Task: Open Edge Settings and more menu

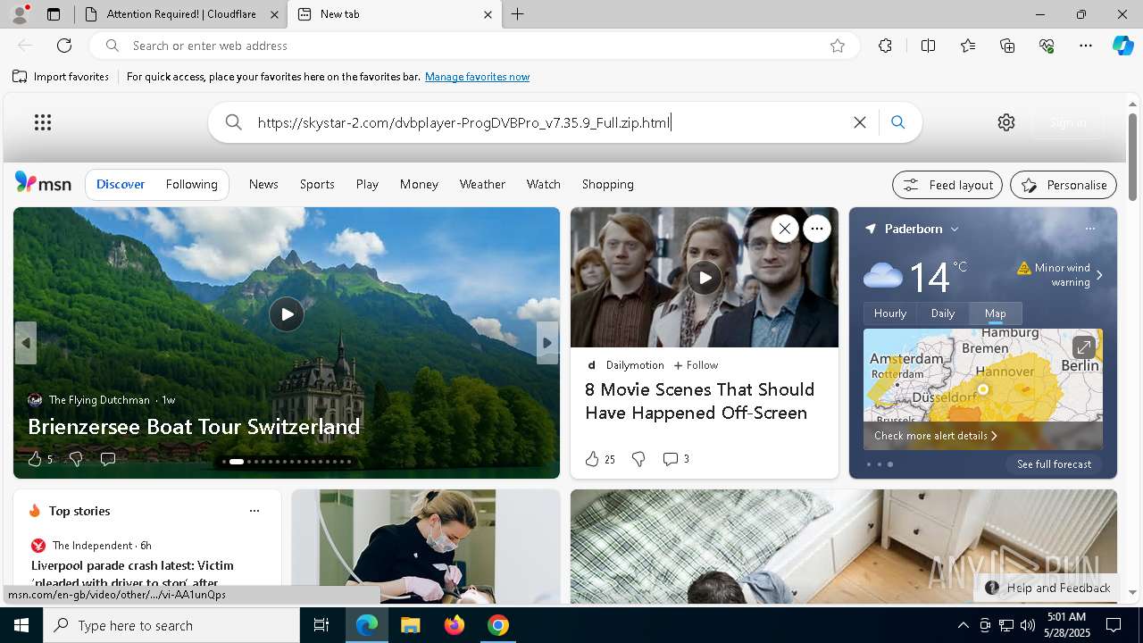Action: tap(1086, 46)
